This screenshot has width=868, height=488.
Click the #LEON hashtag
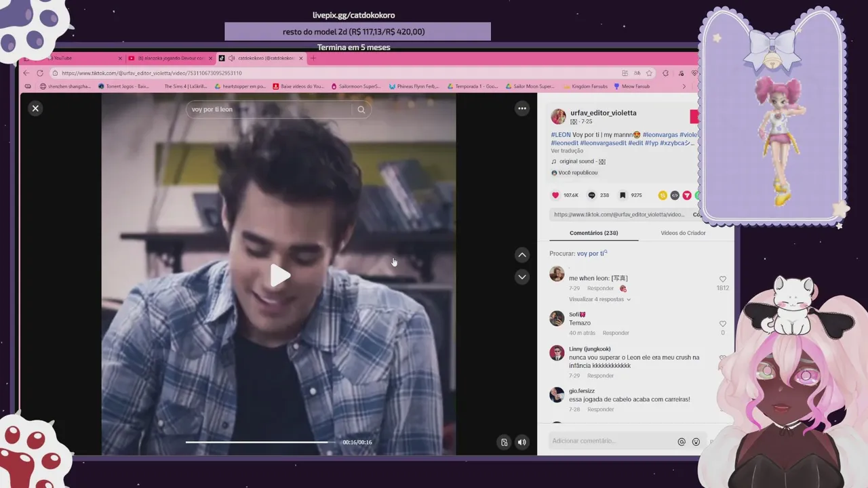(561, 135)
